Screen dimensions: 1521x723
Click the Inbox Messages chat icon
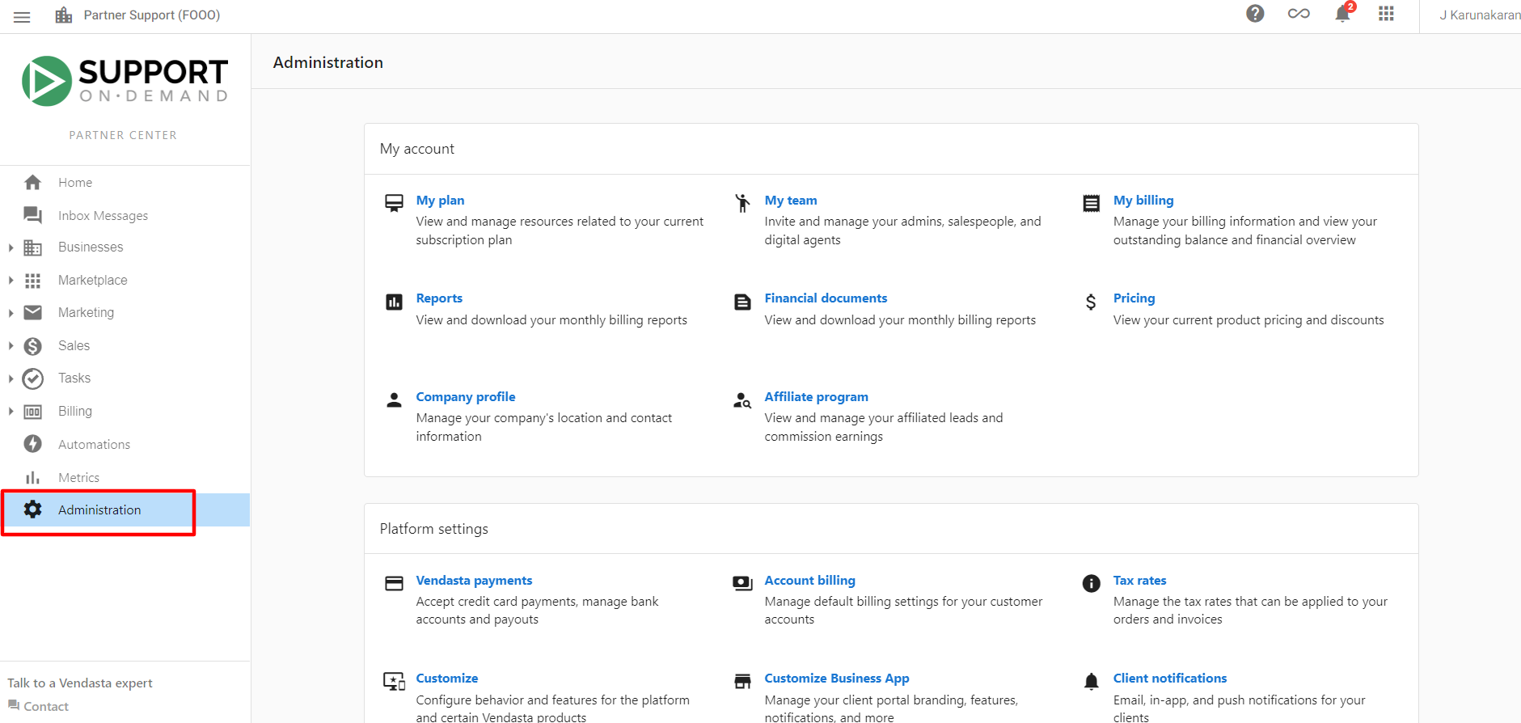(x=32, y=215)
